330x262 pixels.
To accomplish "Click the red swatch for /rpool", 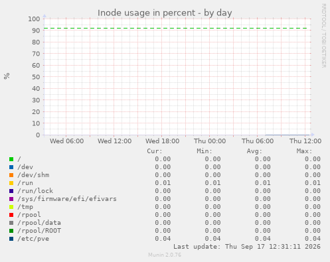I will coord(11,215).
